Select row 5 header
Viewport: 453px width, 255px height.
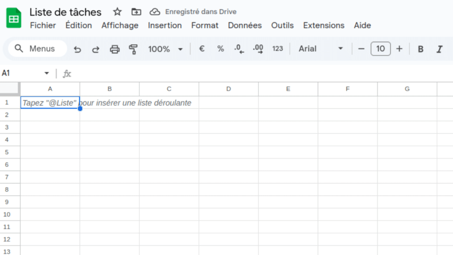[10, 152]
